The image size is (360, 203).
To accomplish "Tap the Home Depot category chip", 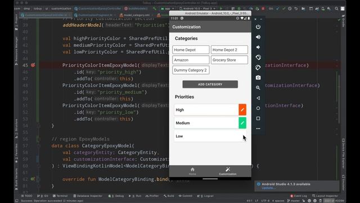I will 191,50.
